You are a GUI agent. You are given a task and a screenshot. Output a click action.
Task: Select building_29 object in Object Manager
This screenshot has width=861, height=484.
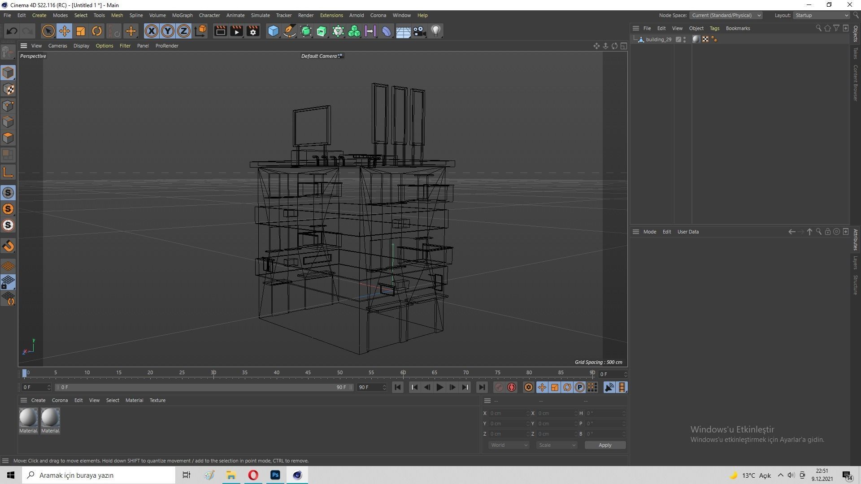pyautogui.click(x=658, y=39)
